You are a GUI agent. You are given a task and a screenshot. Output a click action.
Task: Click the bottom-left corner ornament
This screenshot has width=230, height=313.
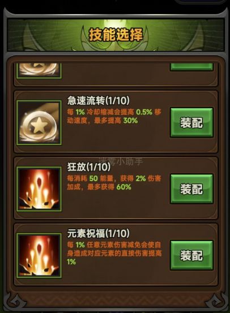(16, 302)
